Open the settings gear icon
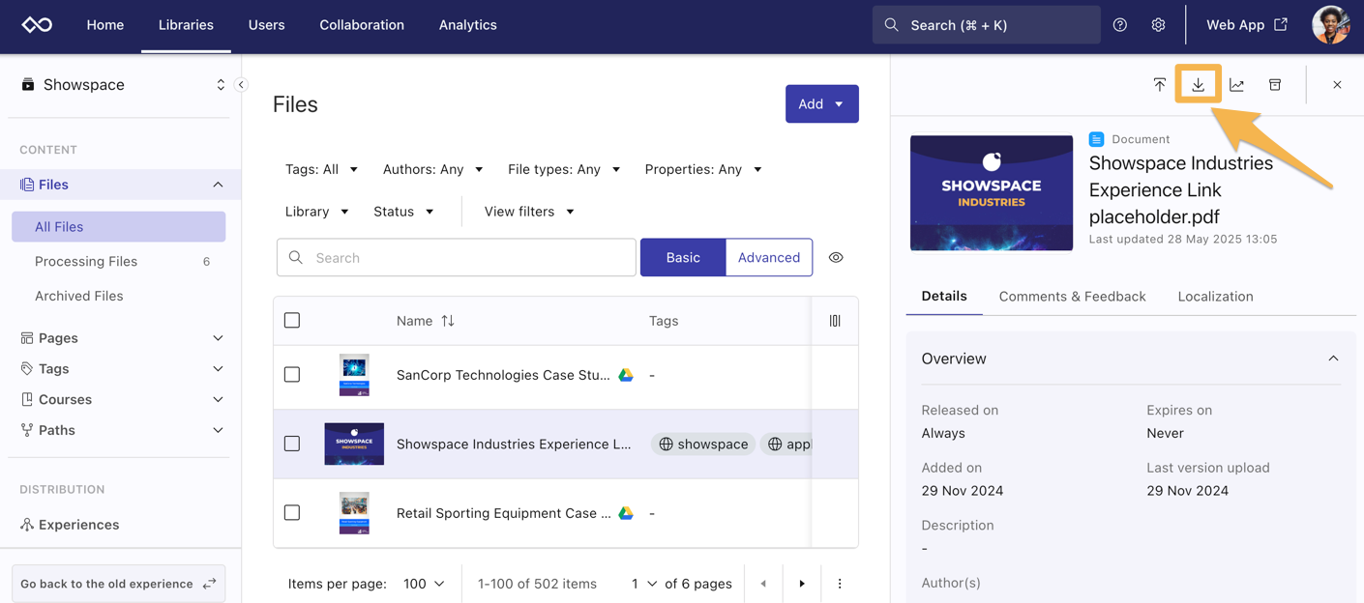This screenshot has width=1364, height=603. coord(1158,25)
